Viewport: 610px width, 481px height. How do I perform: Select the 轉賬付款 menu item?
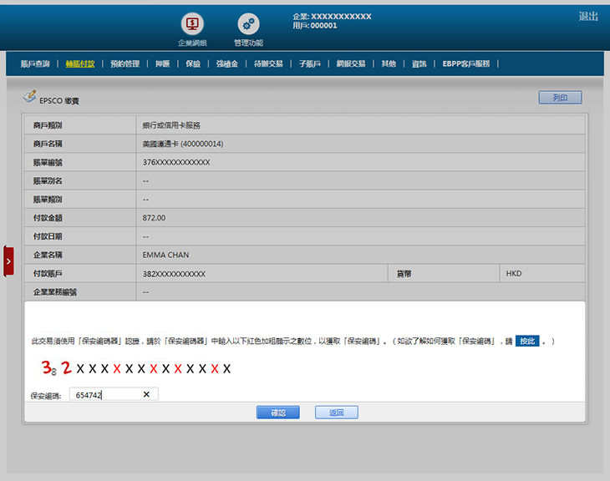point(80,63)
